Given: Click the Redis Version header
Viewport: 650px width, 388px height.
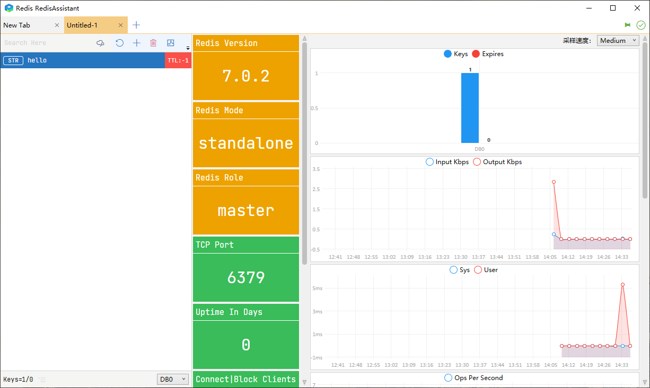Looking at the screenshot, I should [x=246, y=43].
